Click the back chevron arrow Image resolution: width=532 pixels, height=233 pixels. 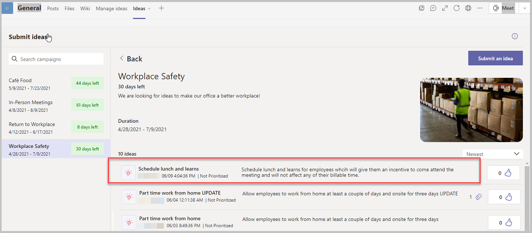(121, 58)
